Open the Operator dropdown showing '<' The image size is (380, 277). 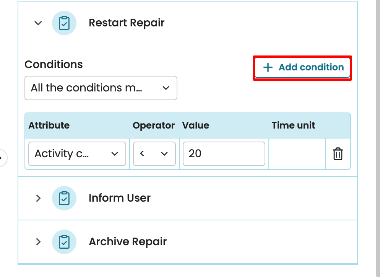pos(154,154)
